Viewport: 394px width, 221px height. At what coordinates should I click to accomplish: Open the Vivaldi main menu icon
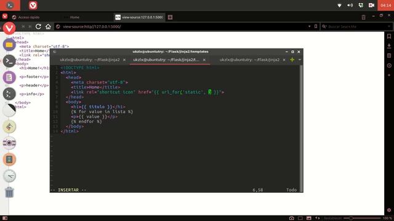click(5, 17)
